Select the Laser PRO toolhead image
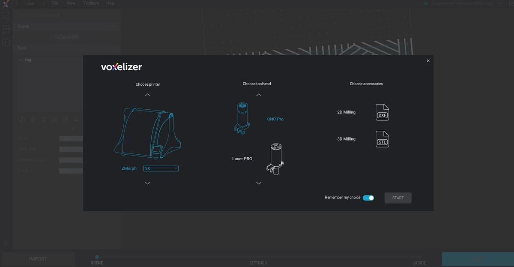Viewport: 514px width, 267px height. pos(275,159)
